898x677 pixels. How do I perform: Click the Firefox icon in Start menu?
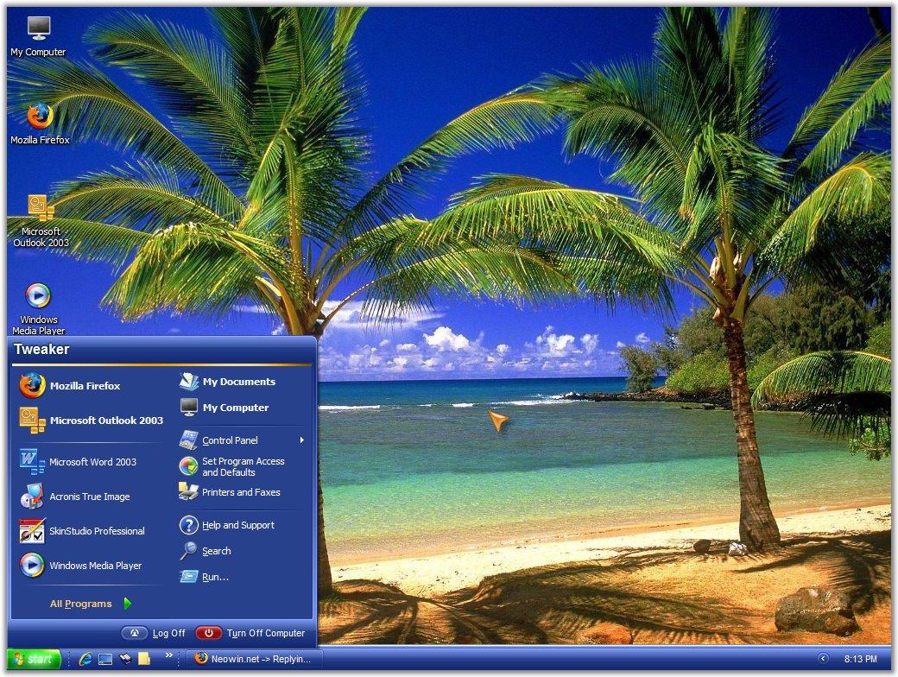[32, 385]
